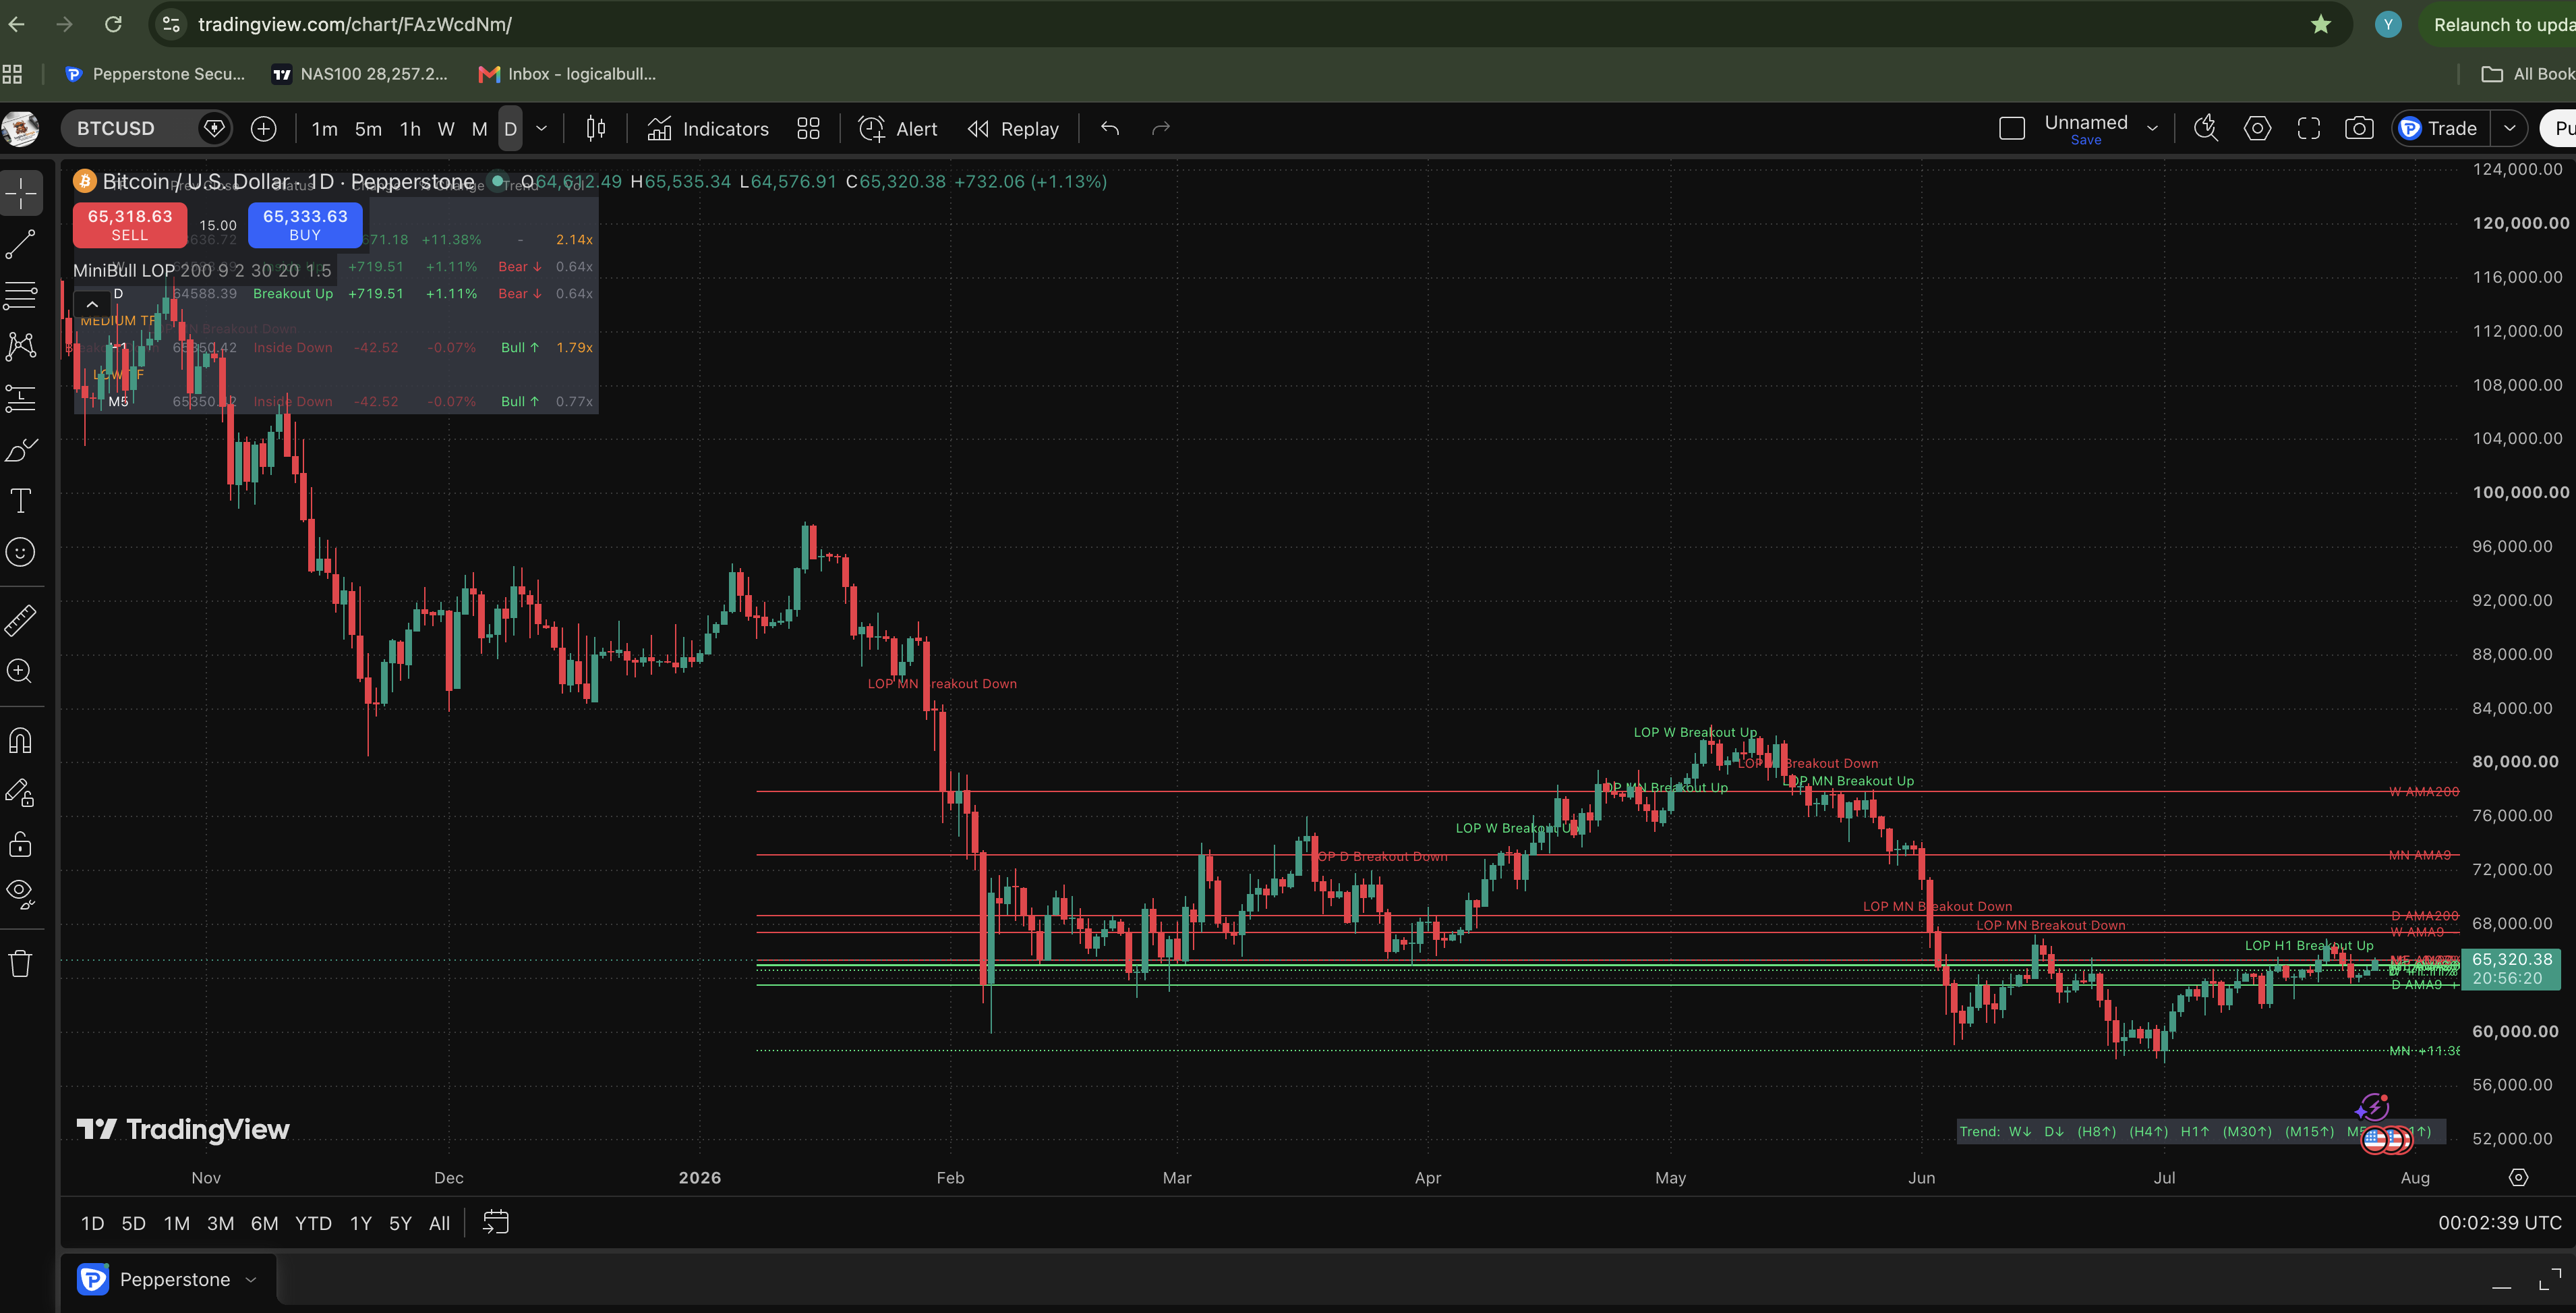Select the ruler measure tool
2576x1313 pixels.
(21, 621)
